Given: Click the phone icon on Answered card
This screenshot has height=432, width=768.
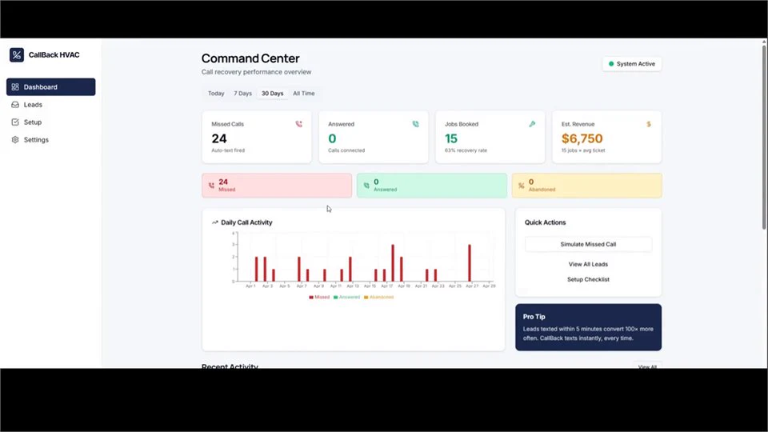Looking at the screenshot, I should 415,125.
